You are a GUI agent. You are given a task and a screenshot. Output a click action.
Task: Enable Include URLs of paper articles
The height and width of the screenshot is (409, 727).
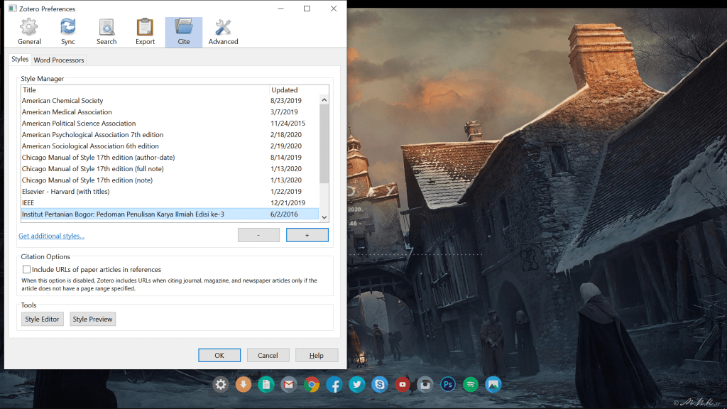(x=27, y=270)
